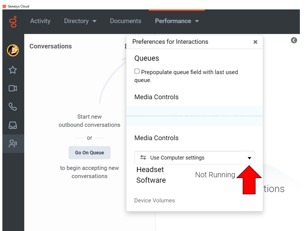Click the Genesys logo icon
Viewport: 308px width, 231px height.
pyautogui.click(x=13, y=21)
